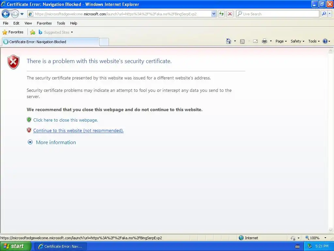Screen dimensions: 334x251
Task: Select the Certificate Error: Navigation Blocked tab
Action: pos(51,42)
